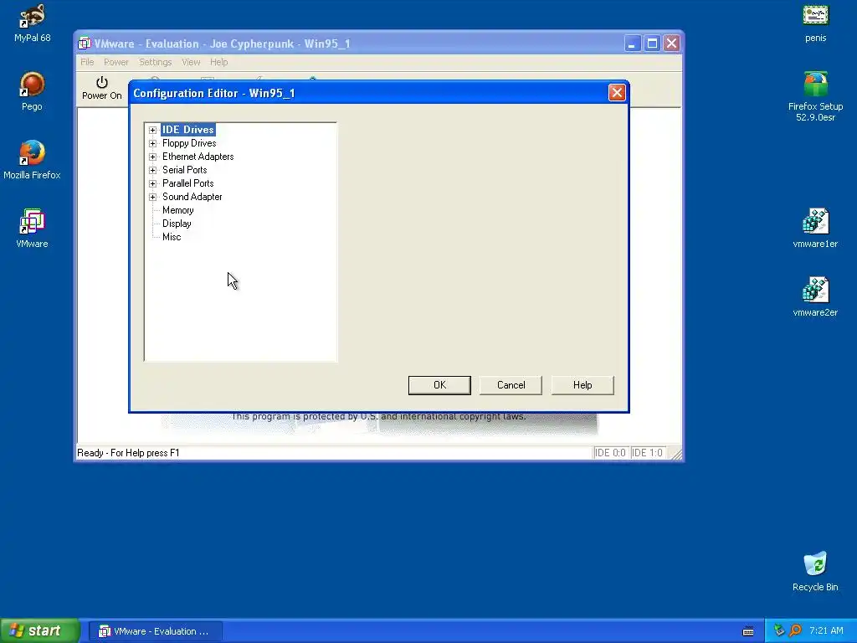Maximize the VMware window
This screenshot has height=643, width=857.
[x=652, y=44]
